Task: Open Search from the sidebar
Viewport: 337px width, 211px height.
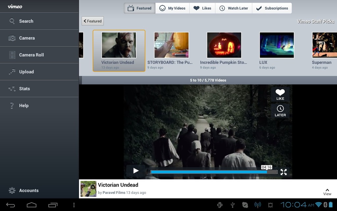Action: point(39,21)
